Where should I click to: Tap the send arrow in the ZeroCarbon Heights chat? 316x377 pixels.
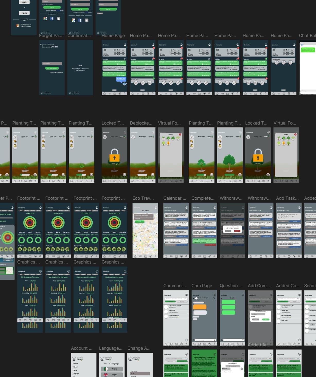pos(215,340)
